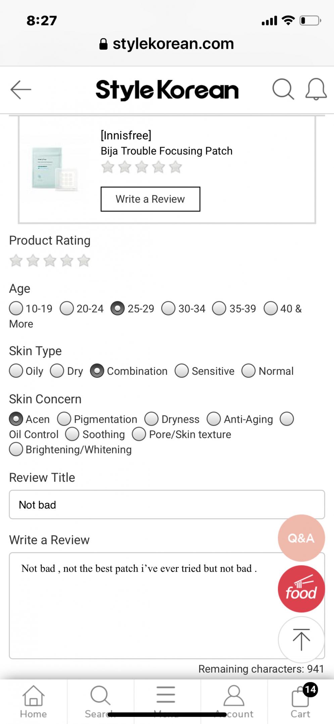Image resolution: width=334 pixels, height=724 pixels.
Task: Select Pigmentation skin concern
Action: pyautogui.click(x=97, y=419)
